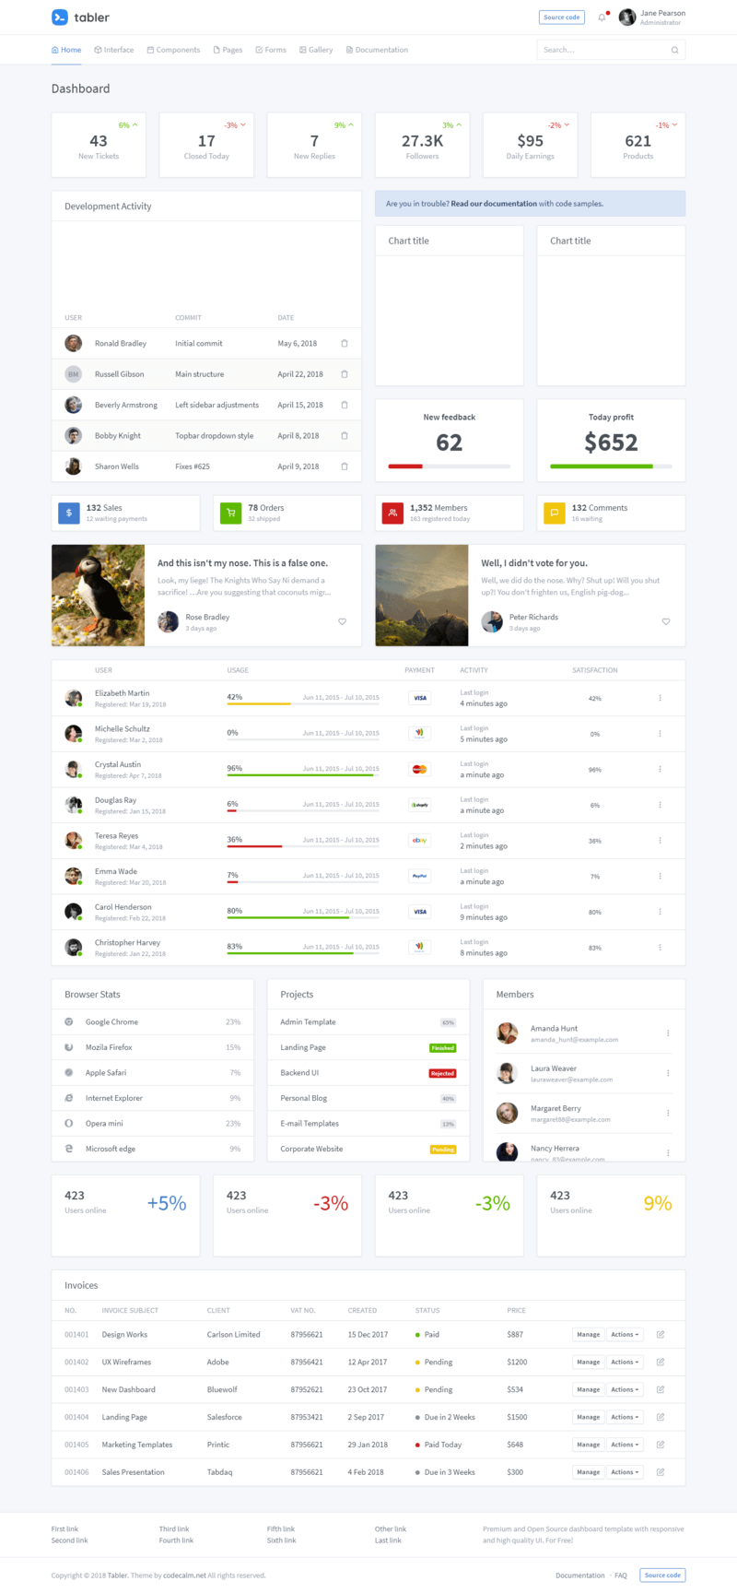Click the yellow Comments icon

click(554, 513)
